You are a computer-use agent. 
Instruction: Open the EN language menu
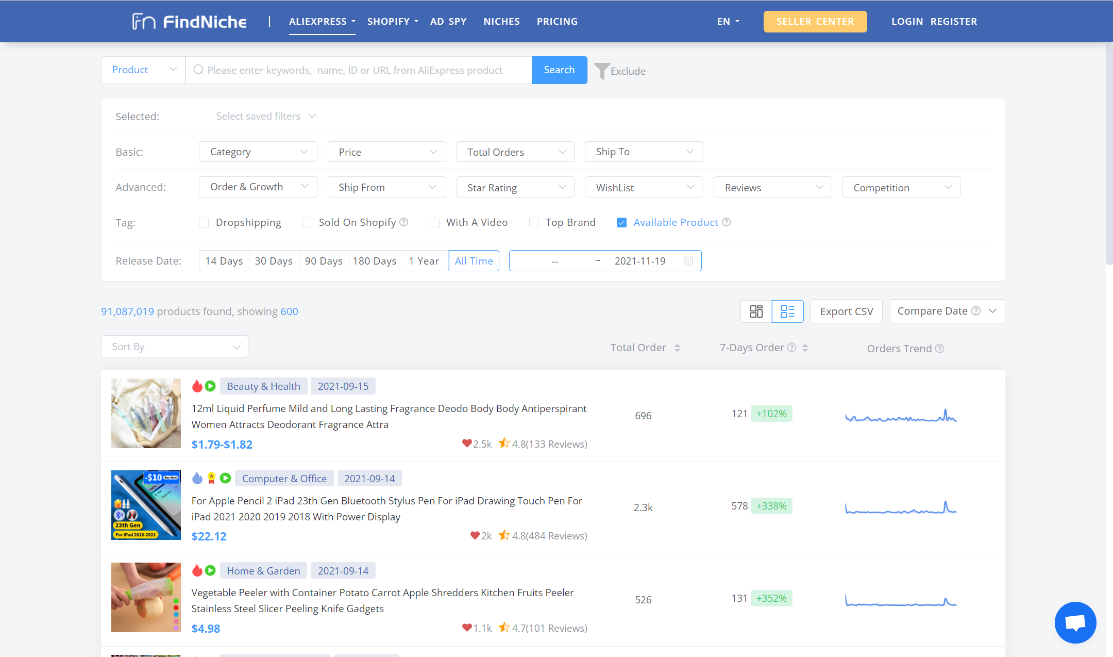click(x=728, y=22)
